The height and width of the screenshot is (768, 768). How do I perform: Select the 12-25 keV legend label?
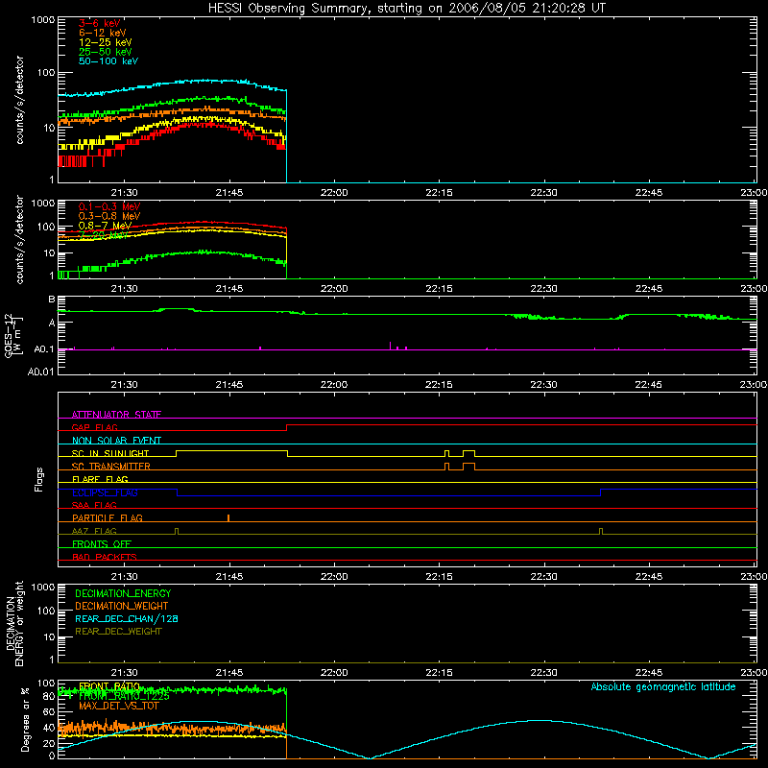[x=106, y=42]
